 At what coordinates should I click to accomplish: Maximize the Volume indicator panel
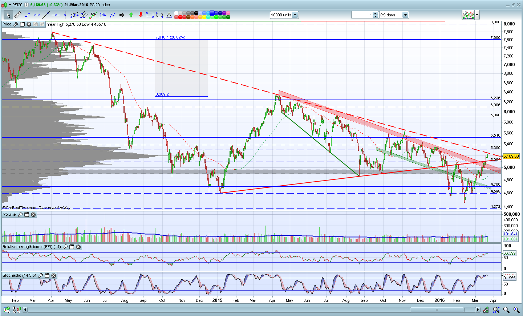pos(27,215)
